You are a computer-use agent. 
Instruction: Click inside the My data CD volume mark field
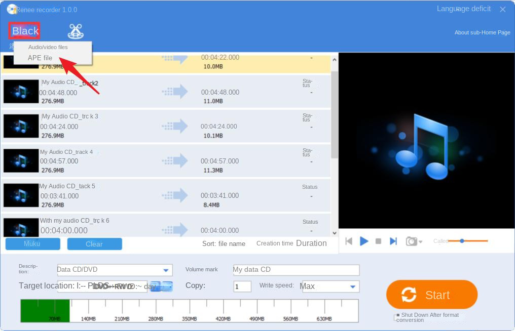(x=296, y=270)
